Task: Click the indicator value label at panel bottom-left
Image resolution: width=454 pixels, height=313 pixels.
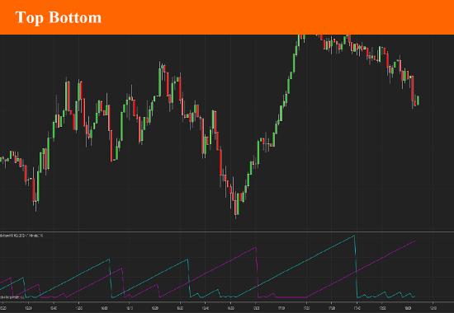Action: point(12,297)
